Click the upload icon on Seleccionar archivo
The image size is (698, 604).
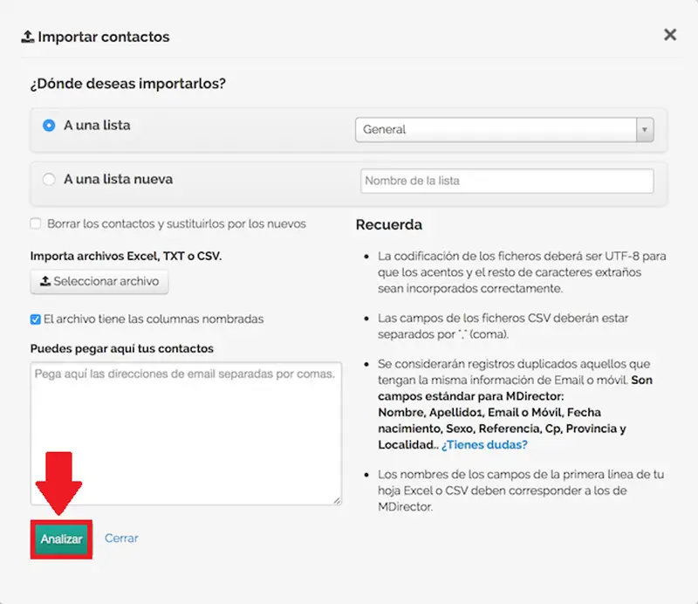coord(44,282)
